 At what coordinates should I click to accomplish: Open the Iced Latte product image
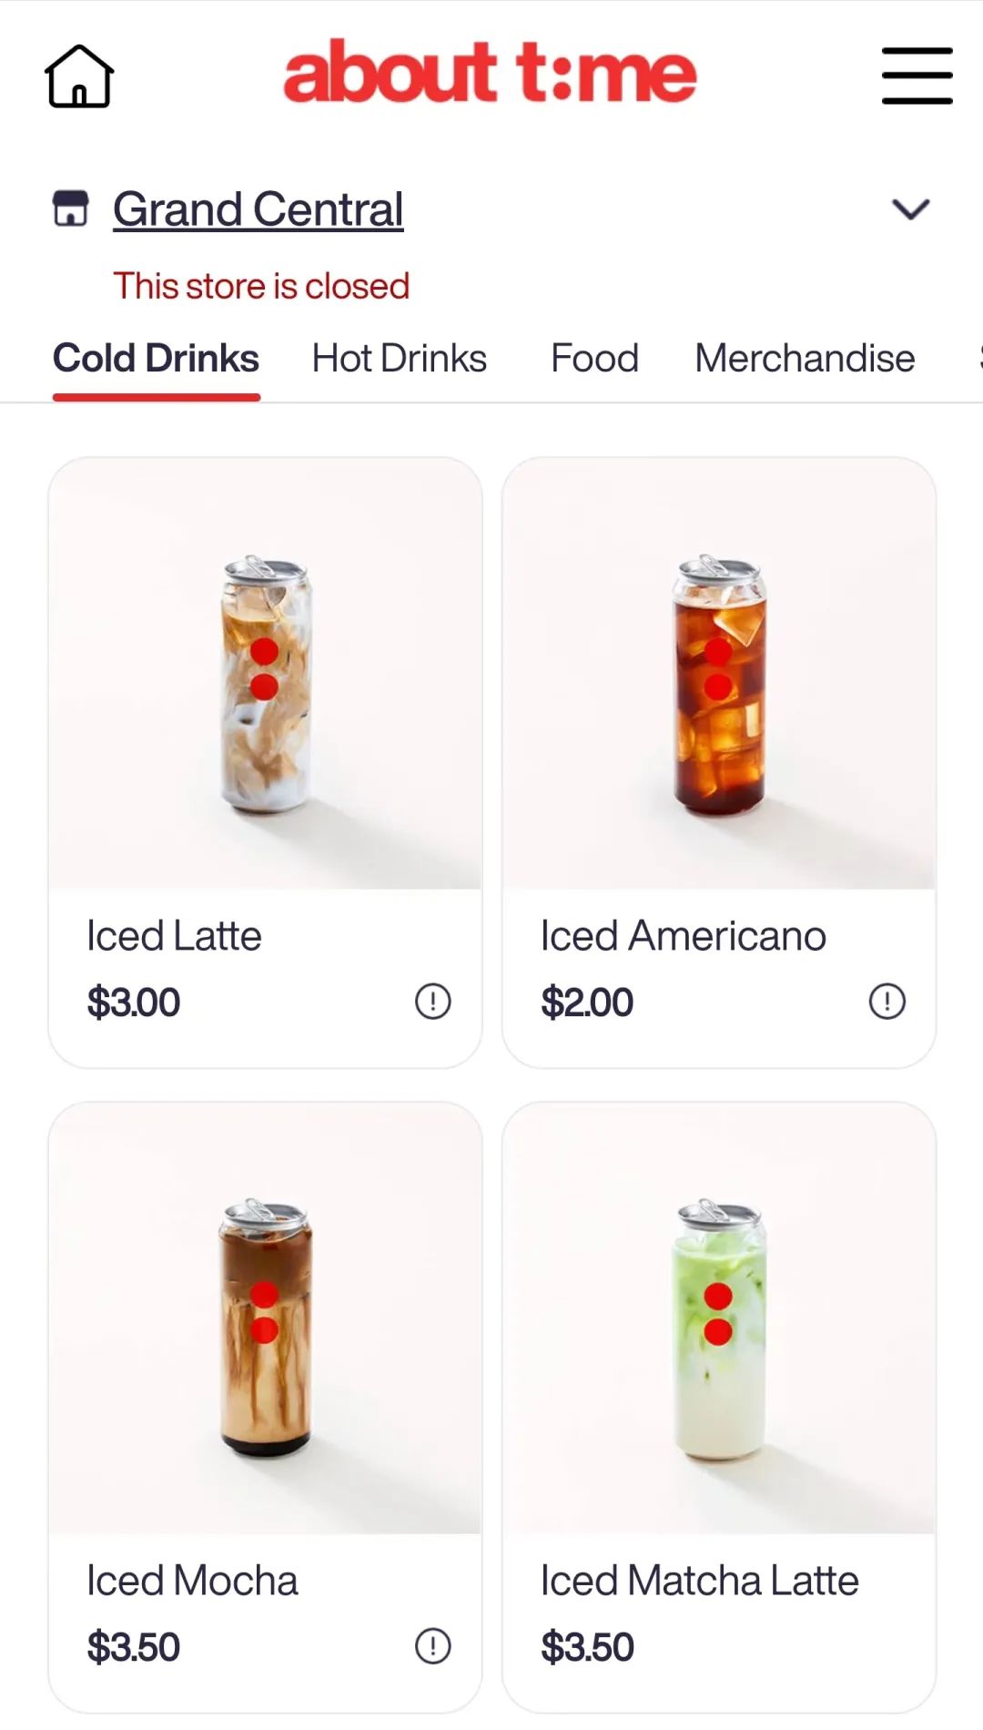(x=265, y=674)
